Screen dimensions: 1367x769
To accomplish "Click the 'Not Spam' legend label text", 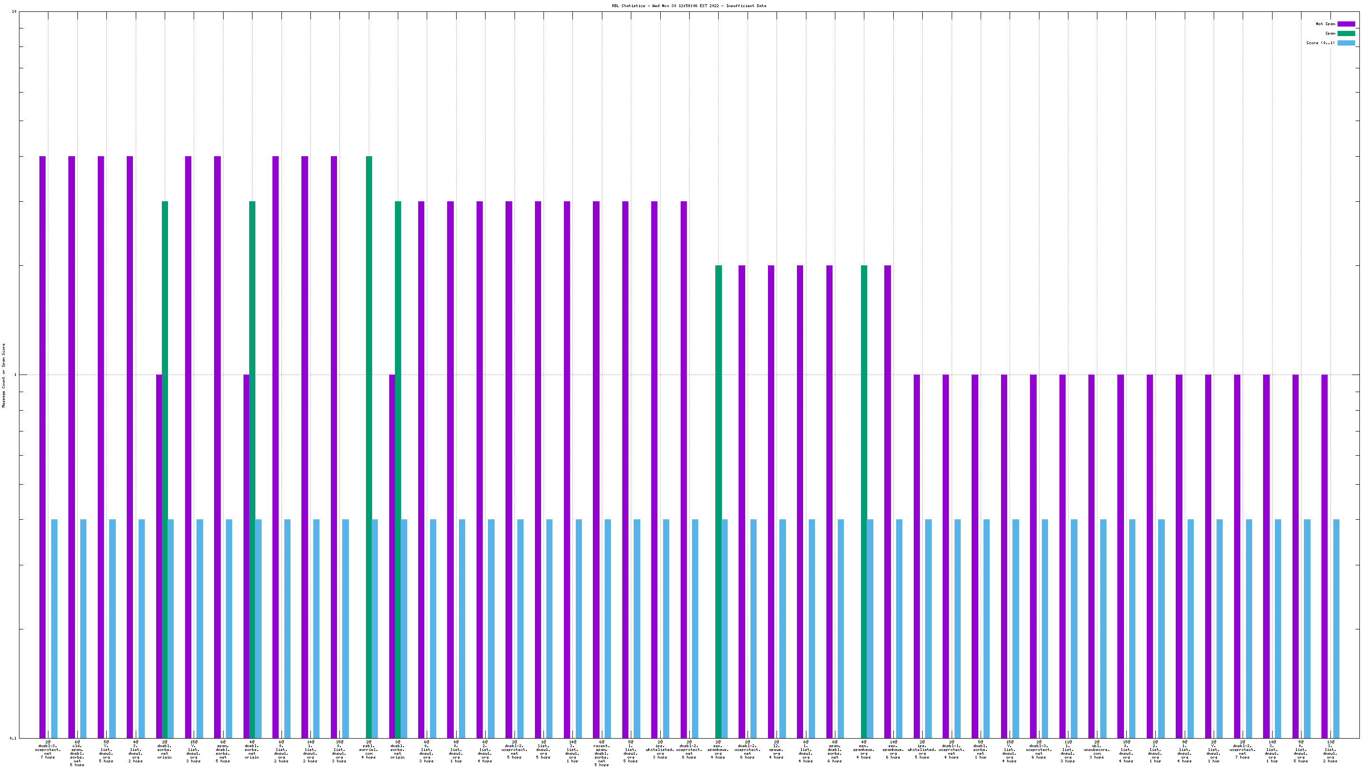I will [1325, 24].
